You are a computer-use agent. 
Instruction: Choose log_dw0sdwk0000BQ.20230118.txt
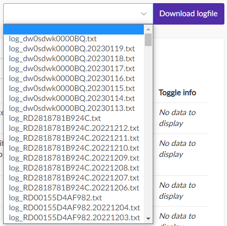[x=74, y=59]
